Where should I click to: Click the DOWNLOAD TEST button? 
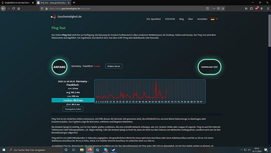click(209, 67)
